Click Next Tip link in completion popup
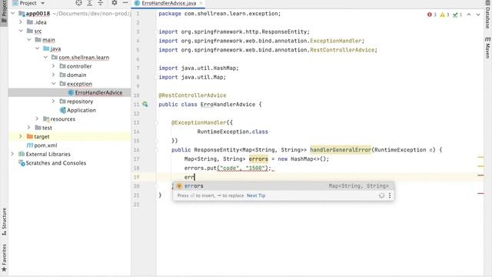The height and width of the screenshot is (277, 492). pos(256,195)
